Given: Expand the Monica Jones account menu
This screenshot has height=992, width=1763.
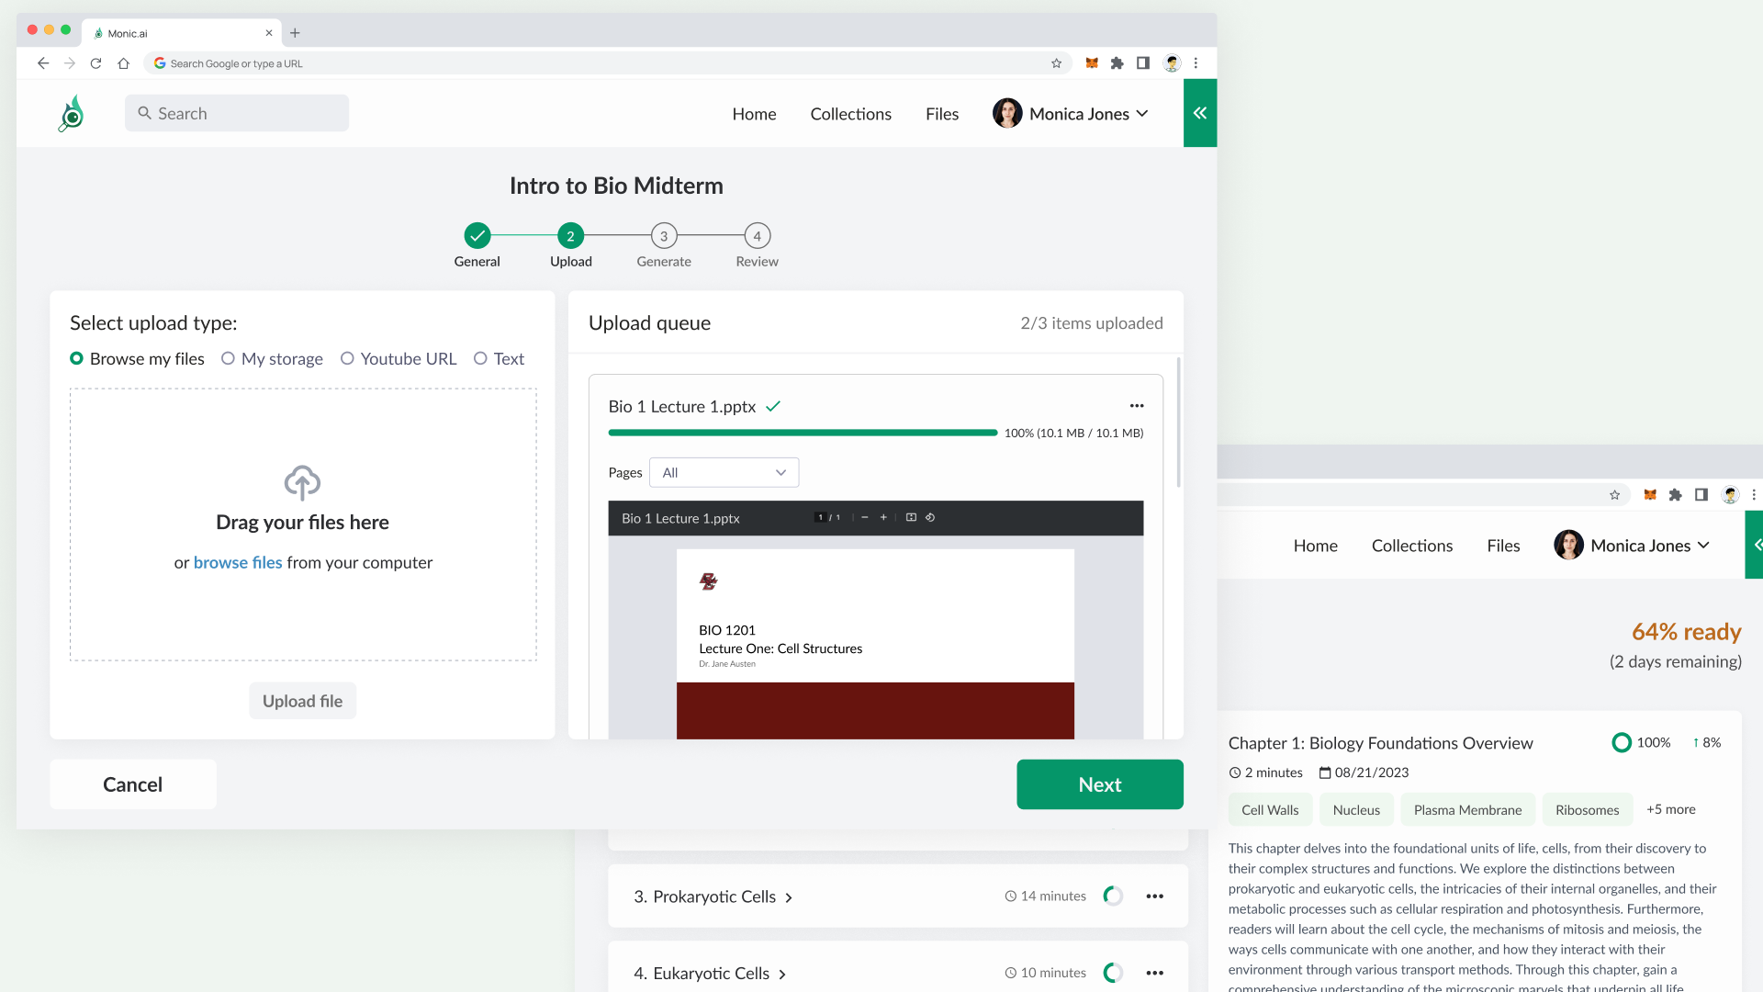Looking at the screenshot, I should click(1071, 114).
